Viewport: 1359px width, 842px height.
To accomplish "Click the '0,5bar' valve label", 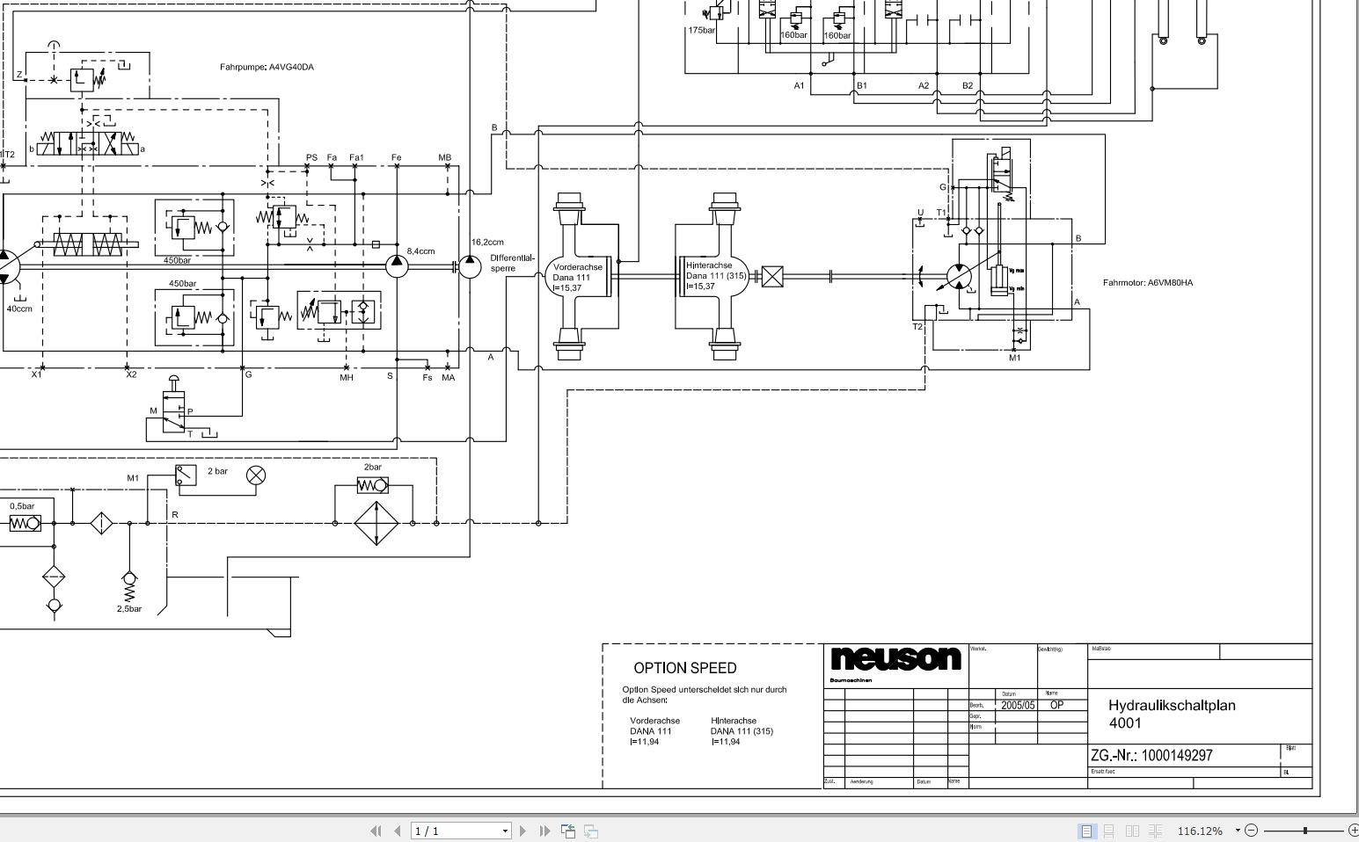I will point(22,506).
